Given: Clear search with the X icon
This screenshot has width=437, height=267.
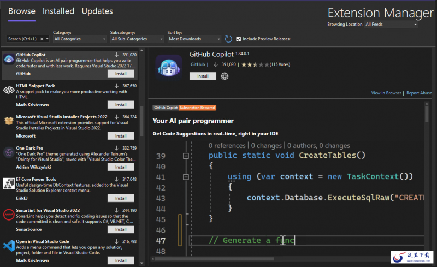Looking at the screenshot, I should pyautogui.click(x=42, y=39).
